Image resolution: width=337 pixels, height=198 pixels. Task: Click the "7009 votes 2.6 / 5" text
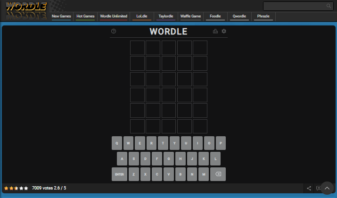pos(49,188)
